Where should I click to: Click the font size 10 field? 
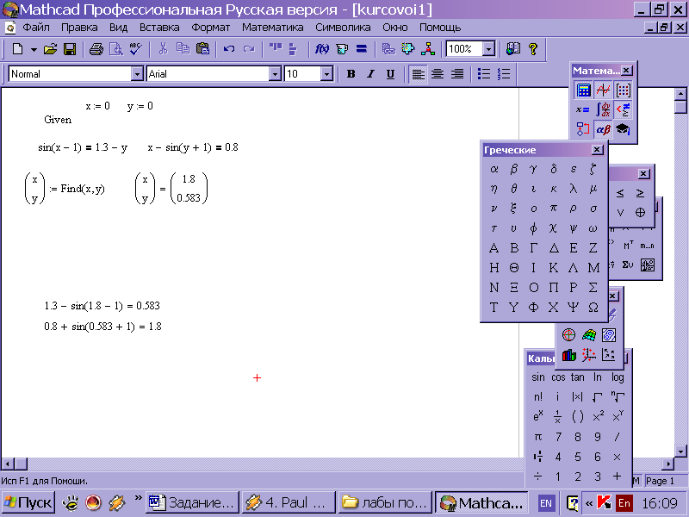pyautogui.click(x=302, y=74)
